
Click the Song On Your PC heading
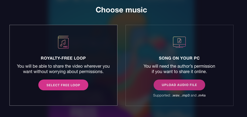click(x=179, y=58)
